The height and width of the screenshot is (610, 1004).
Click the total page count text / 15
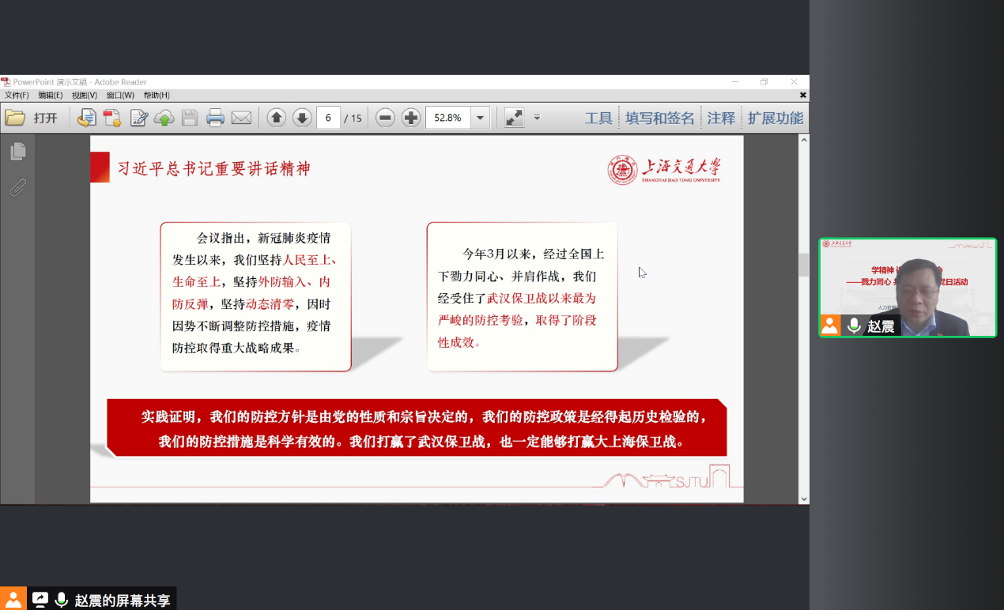353,119
